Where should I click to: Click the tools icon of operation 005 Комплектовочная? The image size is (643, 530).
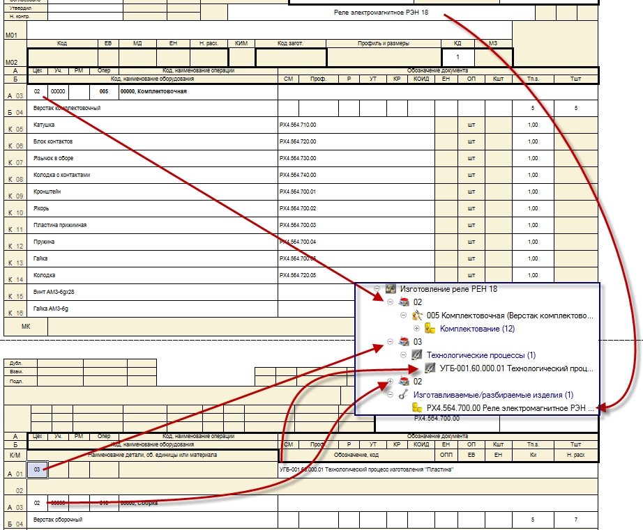(x=418, y=315)
